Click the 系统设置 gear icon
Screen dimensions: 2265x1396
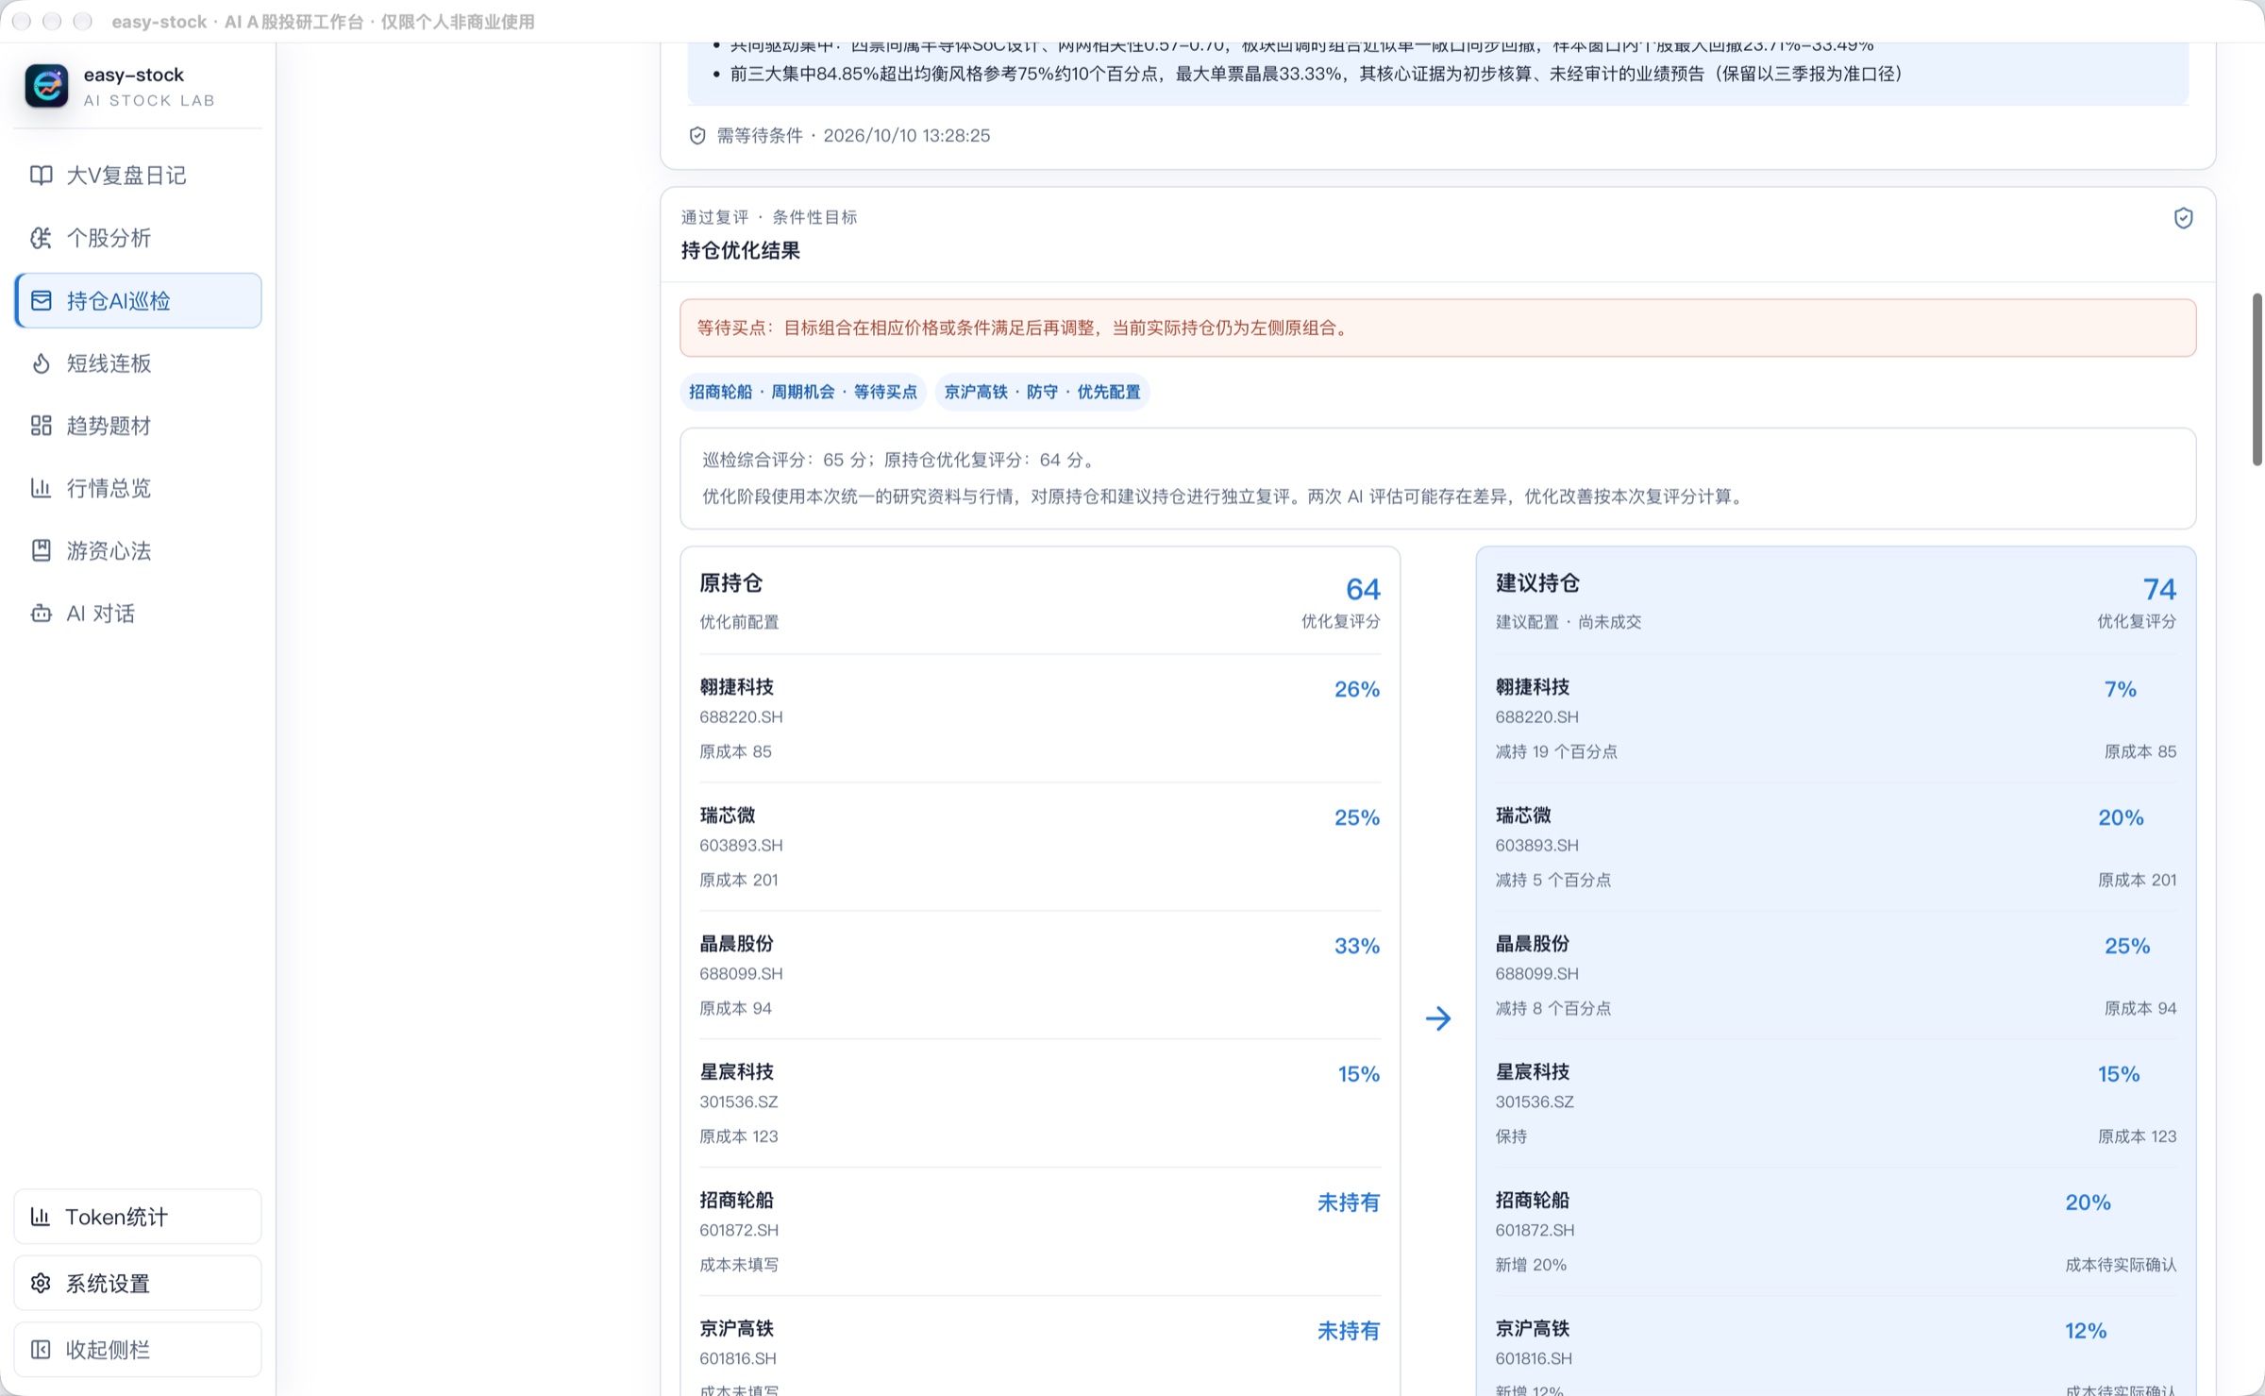coord(41,1284)
